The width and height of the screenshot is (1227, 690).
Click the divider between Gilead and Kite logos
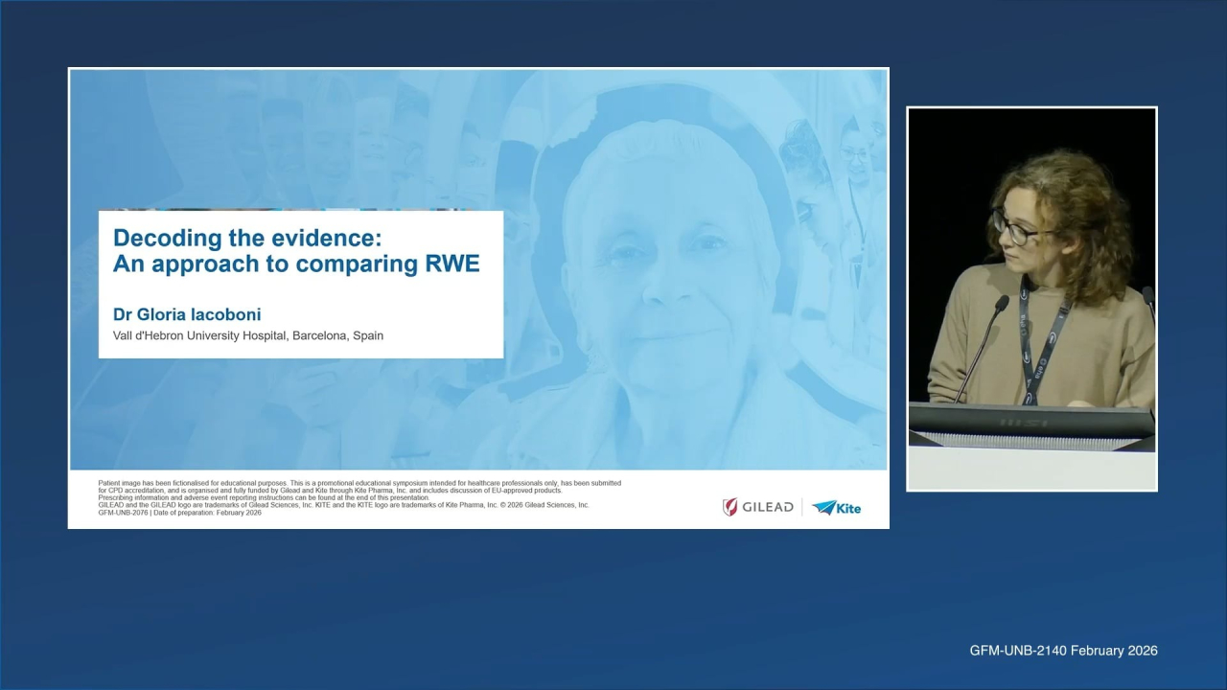[803, 507]
